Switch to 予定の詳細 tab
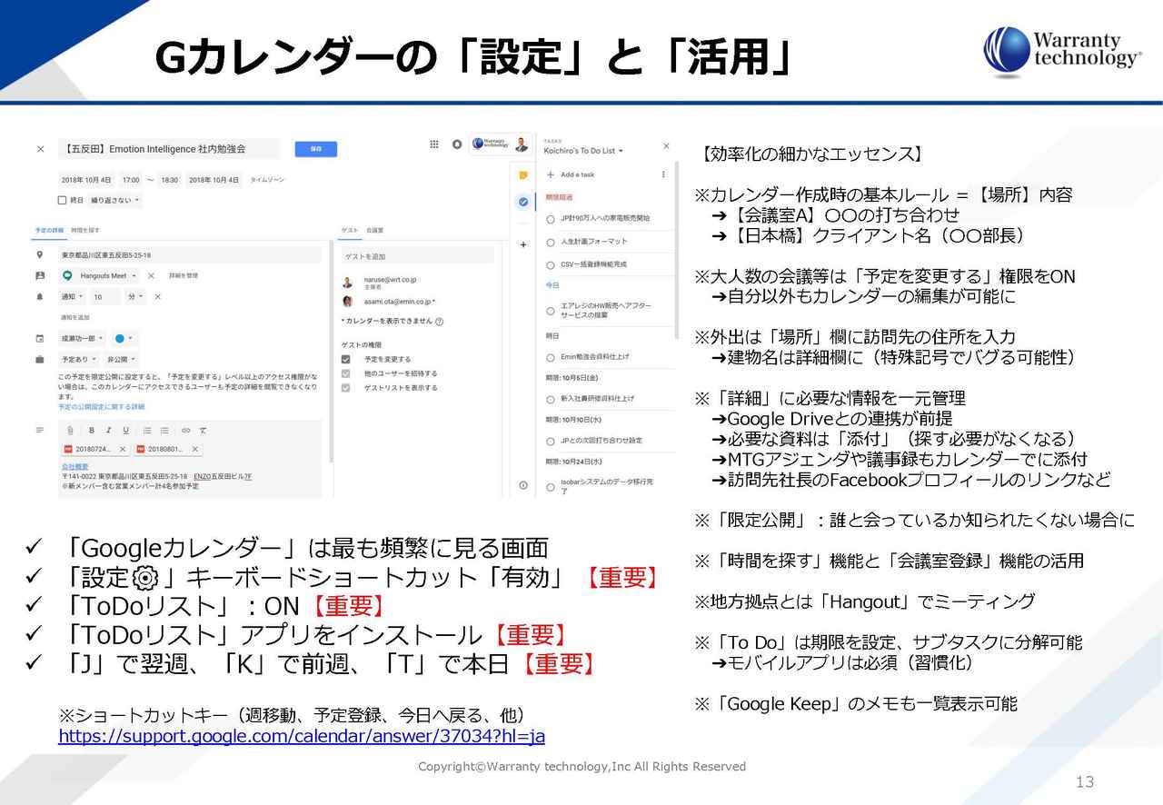1163x805 pixels. coord(51,231)
